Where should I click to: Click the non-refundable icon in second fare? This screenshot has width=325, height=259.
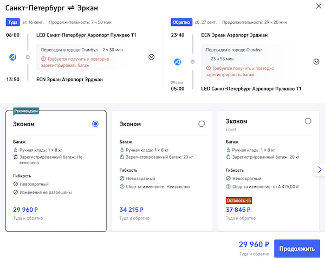coord(122,178)
